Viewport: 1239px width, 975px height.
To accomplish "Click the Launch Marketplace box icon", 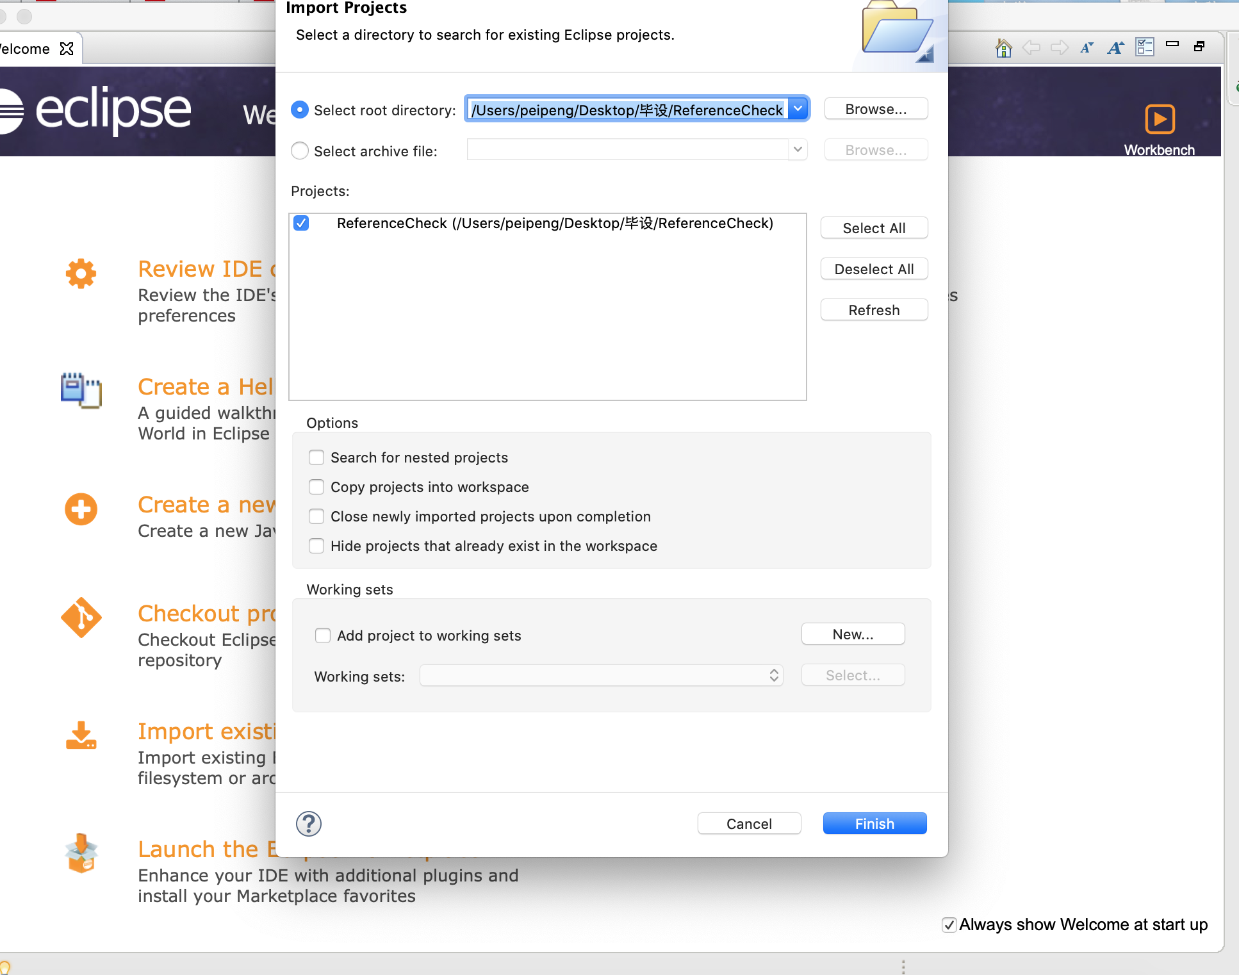I will pyautogui.click(x=81, y=853).
